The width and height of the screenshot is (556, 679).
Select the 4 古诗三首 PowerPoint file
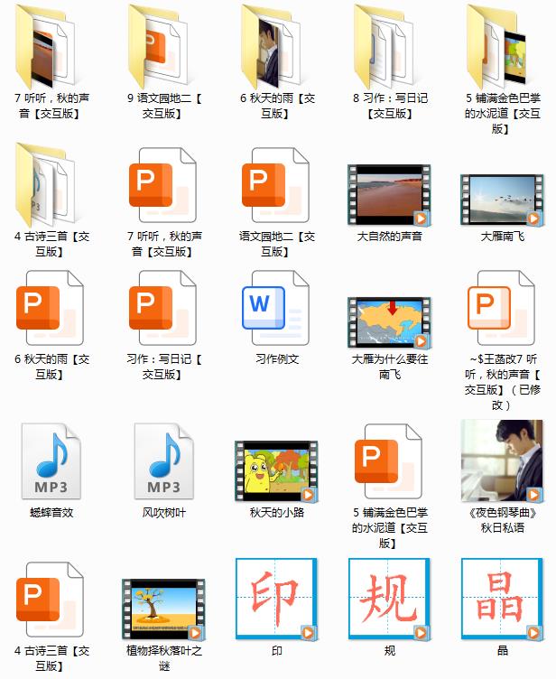[51, 599]
